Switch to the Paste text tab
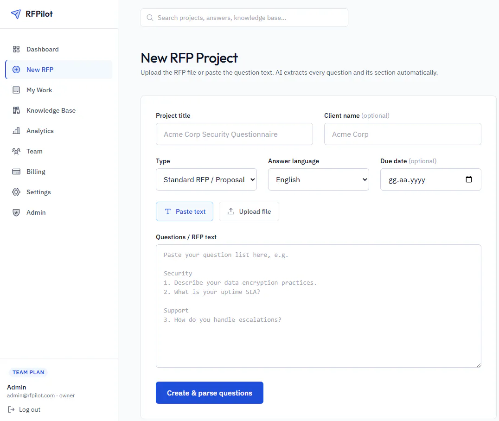 pyautogui.click(x=185, y=211)
